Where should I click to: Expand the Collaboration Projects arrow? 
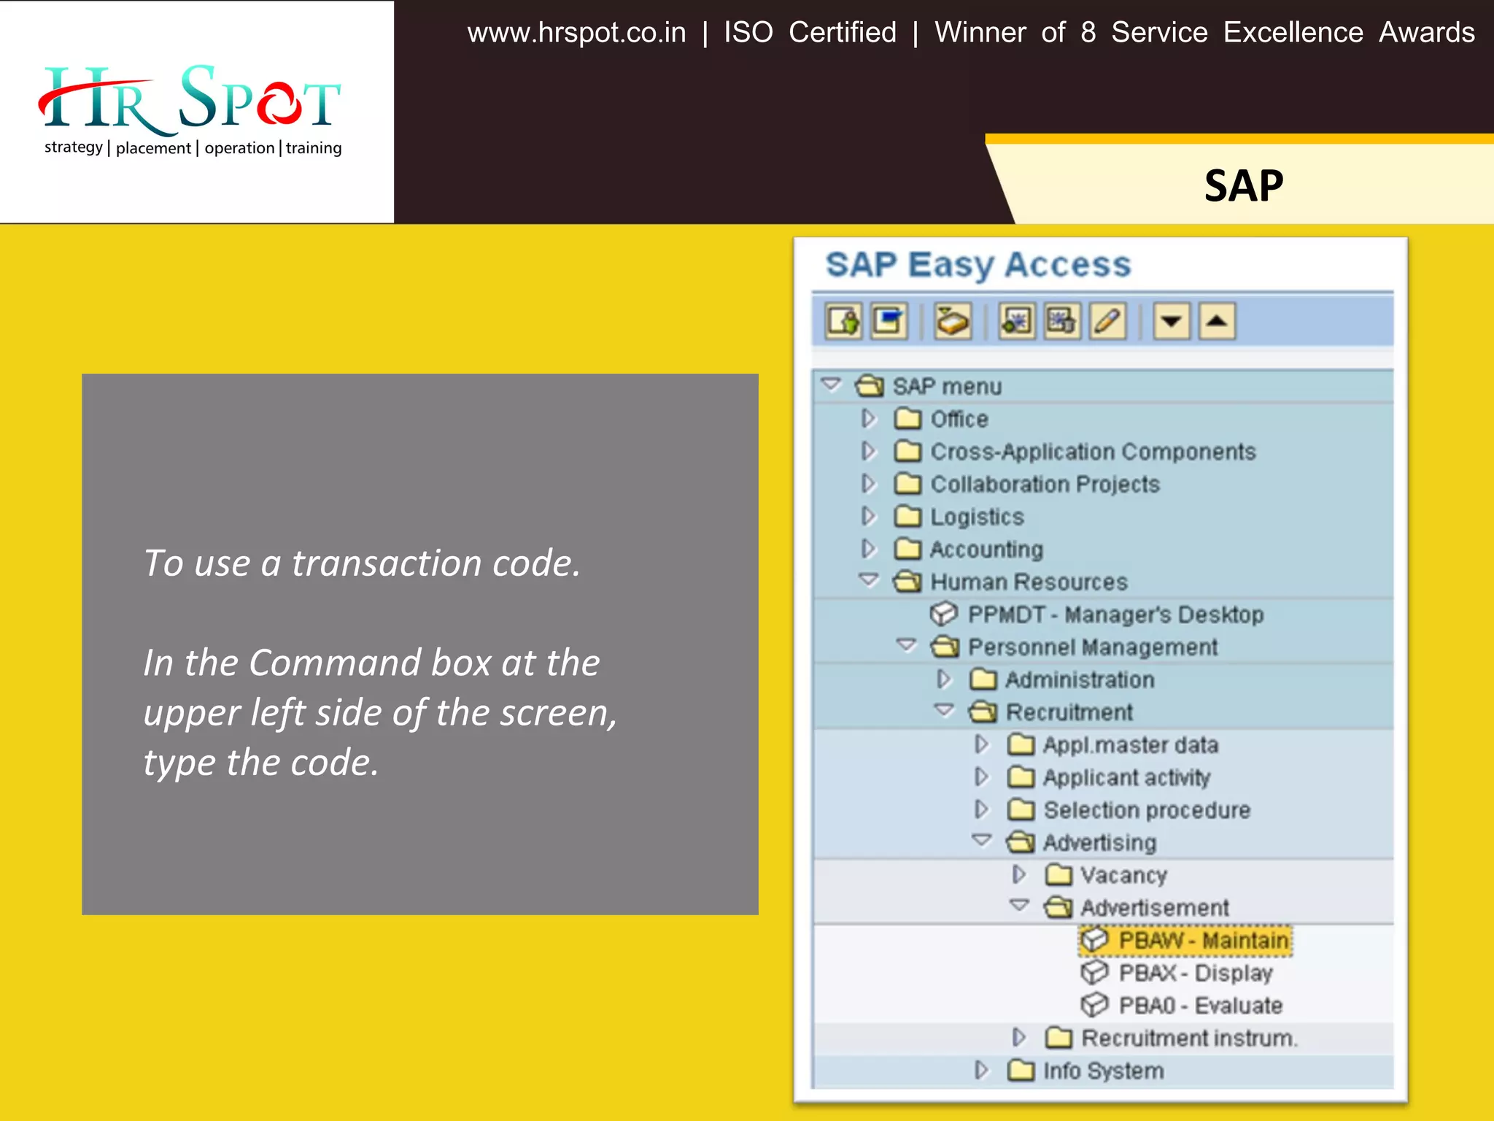tap(868, 483)
